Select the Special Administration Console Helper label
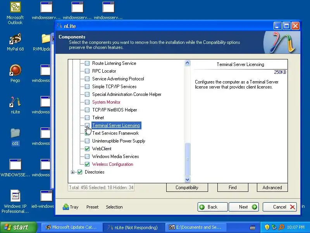The height and width of the screenshot is (233, 310). click(x=127, y=94)
